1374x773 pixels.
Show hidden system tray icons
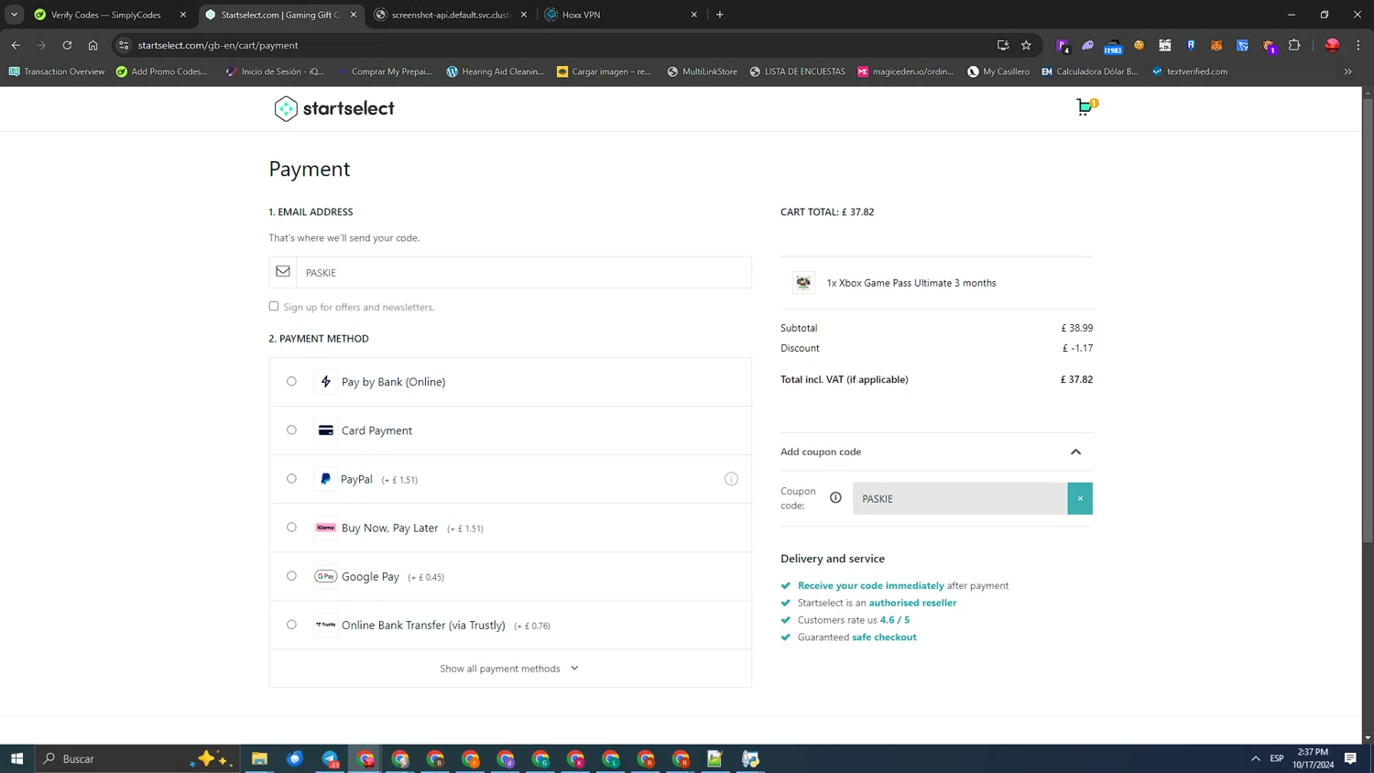point(1256,758)
